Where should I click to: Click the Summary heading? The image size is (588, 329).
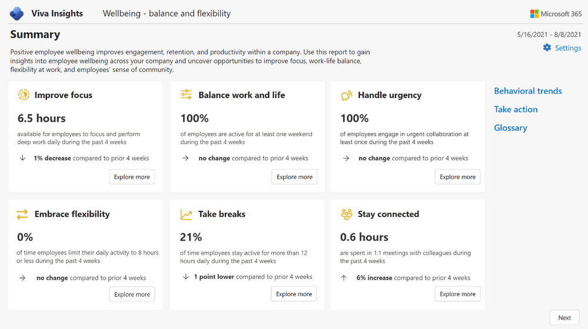pos(35,35)
